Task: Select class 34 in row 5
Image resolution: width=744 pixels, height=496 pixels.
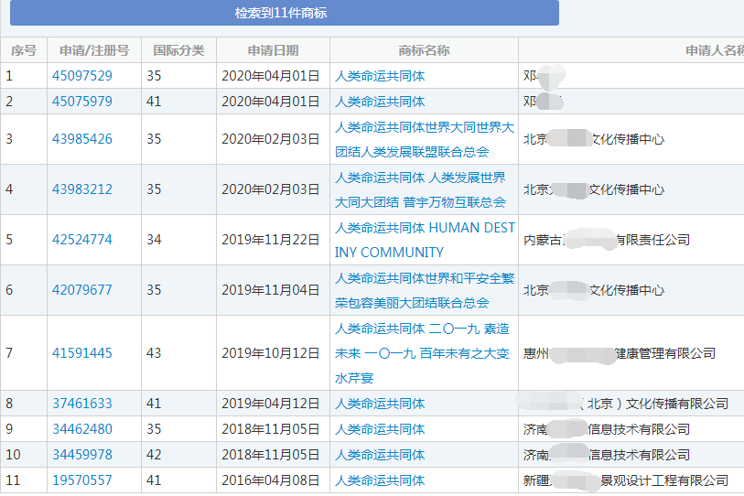Action: [154, 240]
